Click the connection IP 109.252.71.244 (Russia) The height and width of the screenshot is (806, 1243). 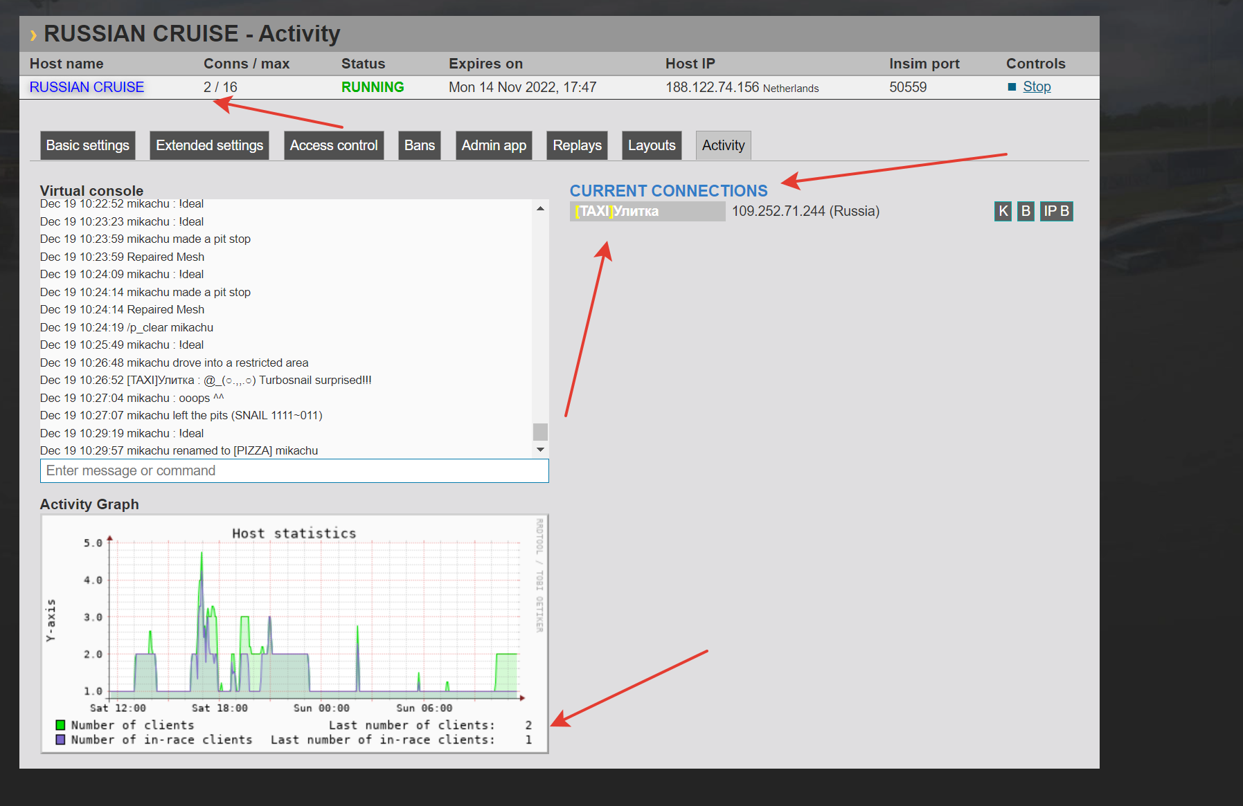(x=806, y=211)
